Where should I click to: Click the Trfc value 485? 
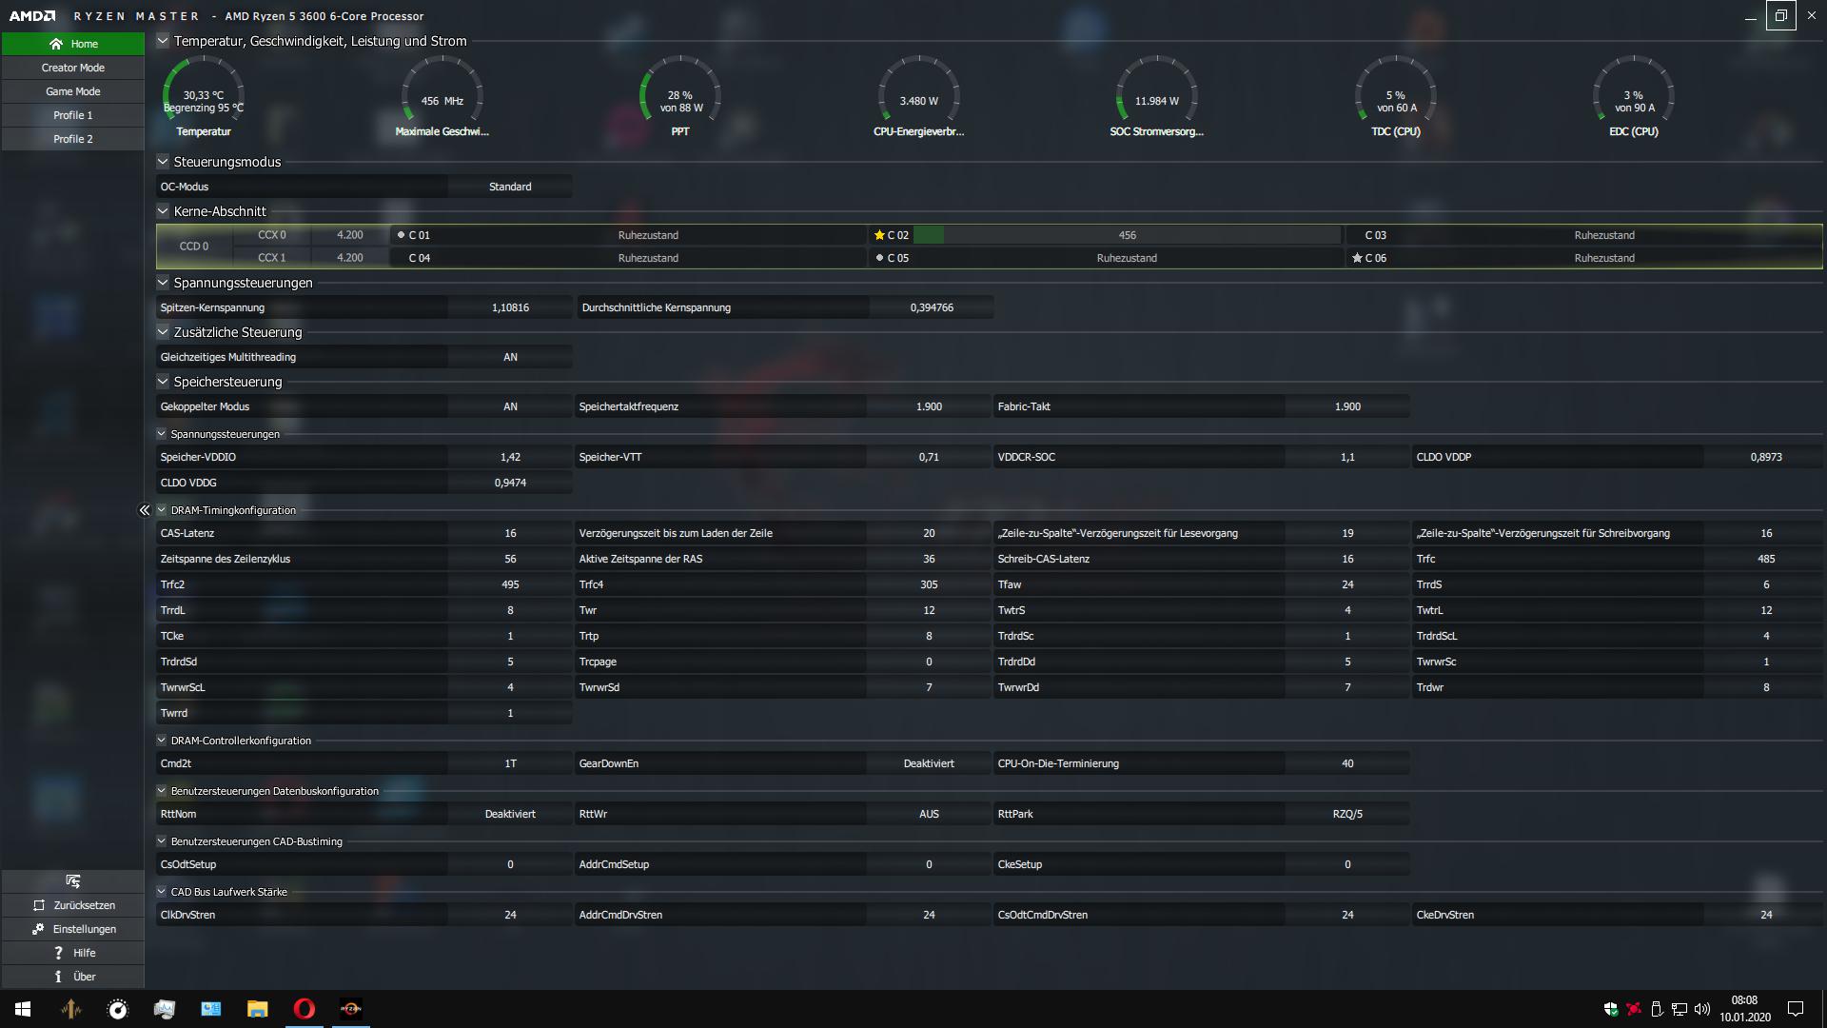coord(1766,559)
